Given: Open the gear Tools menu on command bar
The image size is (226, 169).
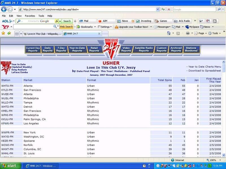Looking at the screenshot, I should point(214,33).
